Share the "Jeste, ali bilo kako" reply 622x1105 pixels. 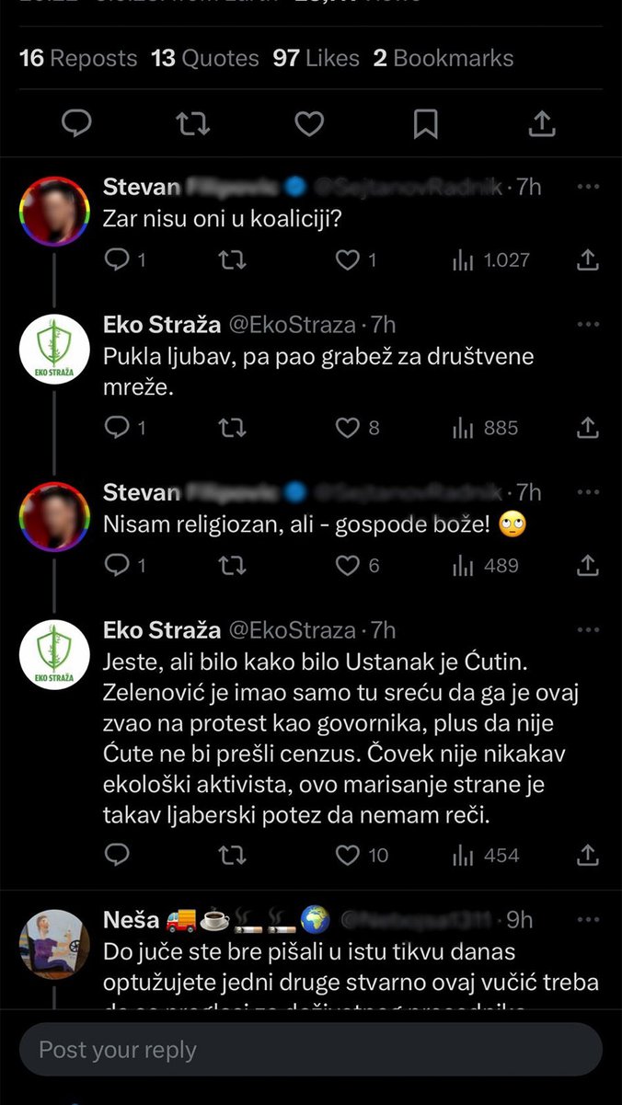pyautogui.click(x=588, y=856)
